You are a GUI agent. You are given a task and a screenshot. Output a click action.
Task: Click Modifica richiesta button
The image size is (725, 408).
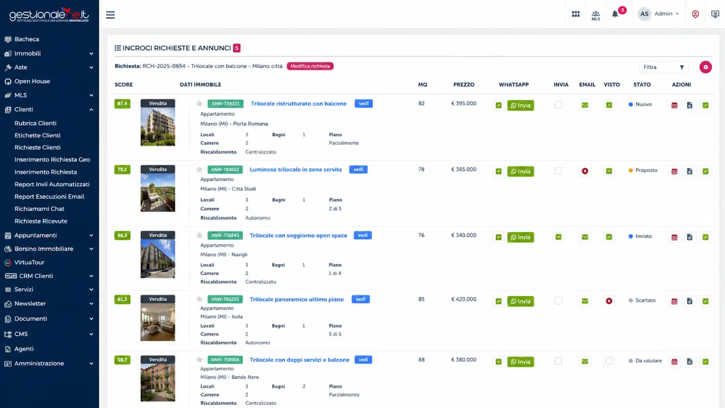point(310,66)
